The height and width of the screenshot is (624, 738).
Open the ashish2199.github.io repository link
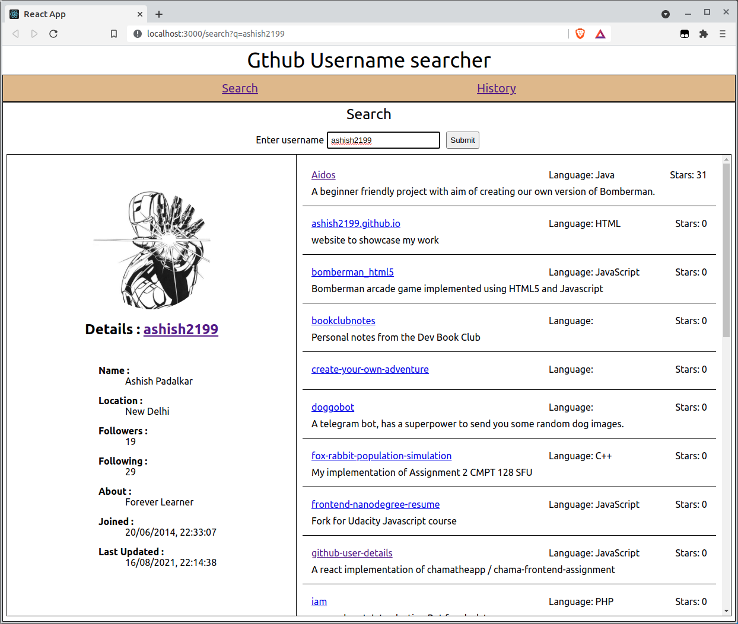356,223
